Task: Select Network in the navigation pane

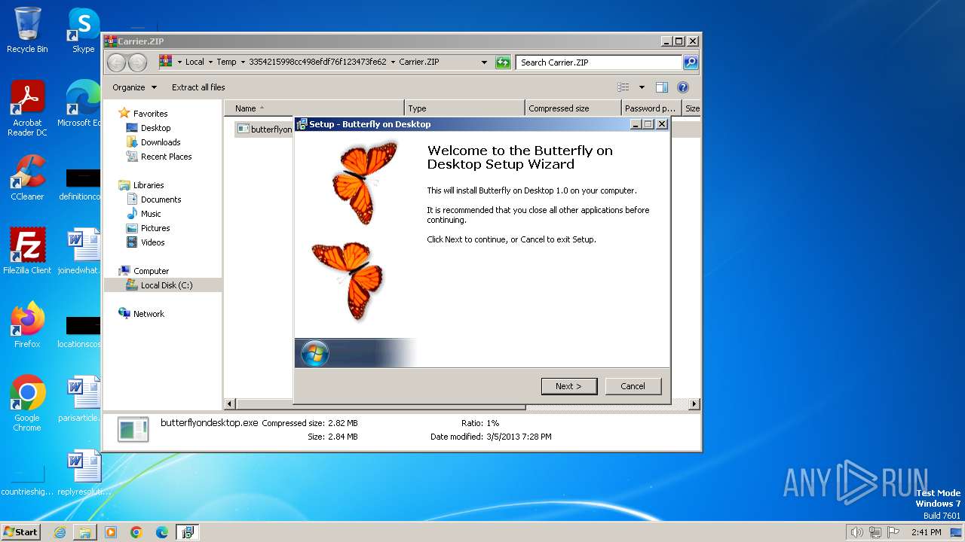Action: pyautogui.click(x=149, y=314)
